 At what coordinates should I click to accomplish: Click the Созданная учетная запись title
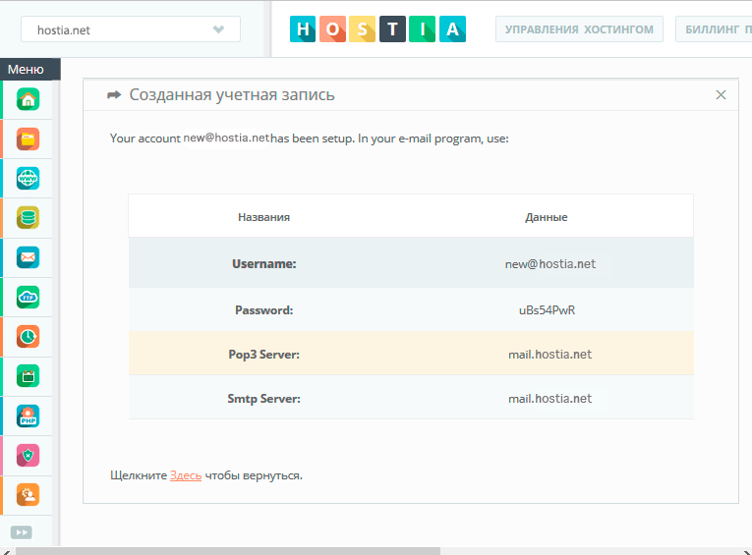[232, 95]
